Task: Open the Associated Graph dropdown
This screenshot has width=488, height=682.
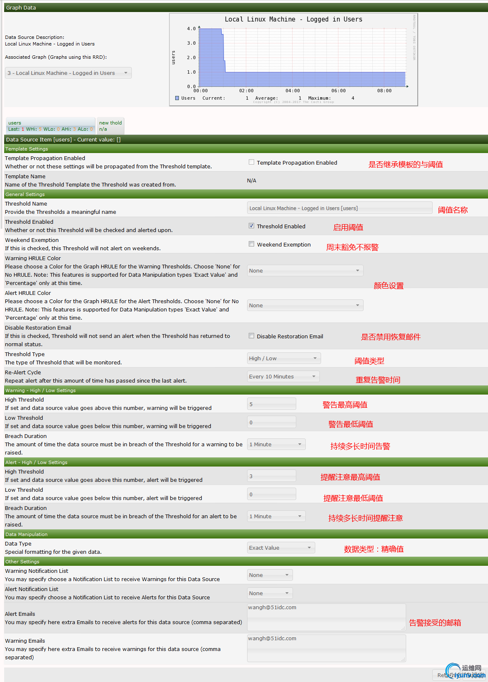Action: pyautogui.click(x=68, y=73)
